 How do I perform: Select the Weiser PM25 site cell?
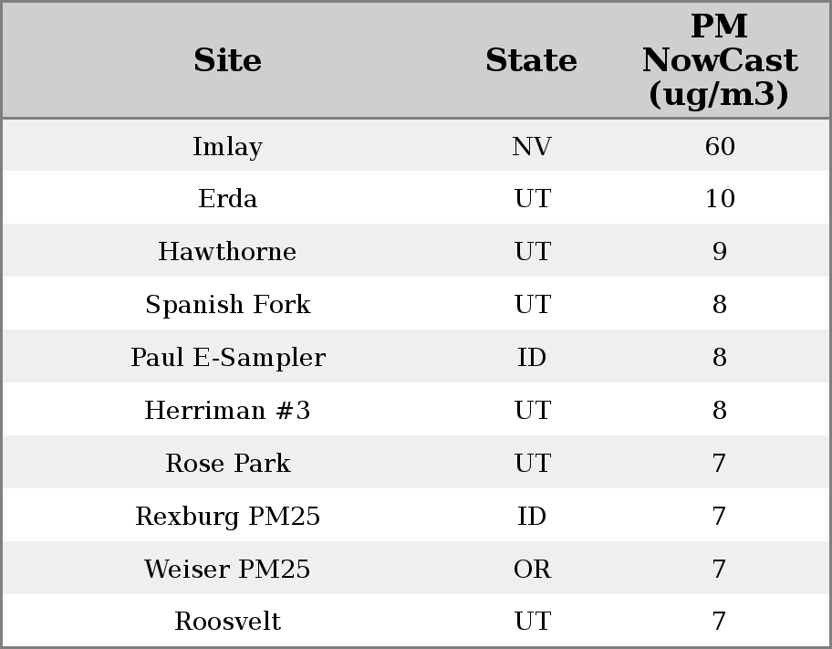click(227, 570)
